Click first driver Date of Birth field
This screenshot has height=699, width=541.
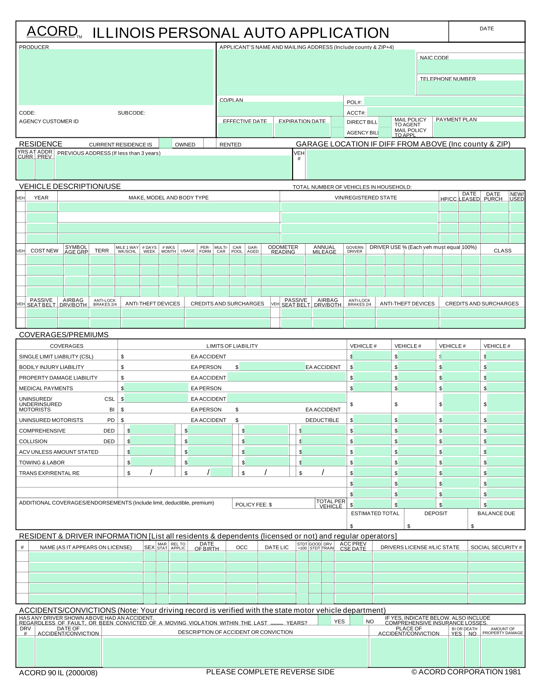pos(207,557)
